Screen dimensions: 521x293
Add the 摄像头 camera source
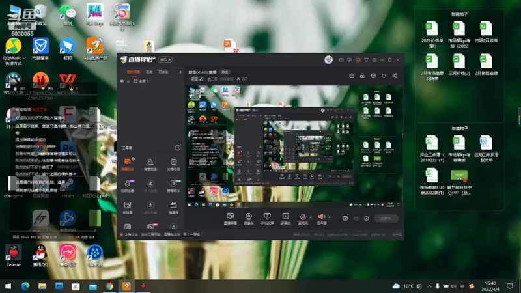point(249,218)
